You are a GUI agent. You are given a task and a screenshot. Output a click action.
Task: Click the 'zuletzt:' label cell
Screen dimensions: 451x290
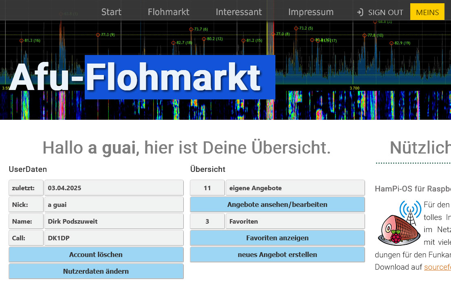coord(26,188)
